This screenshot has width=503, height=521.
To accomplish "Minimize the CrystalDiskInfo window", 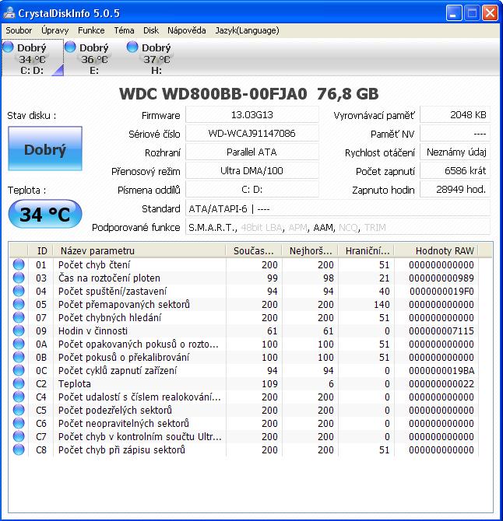I will tap(454, 13).
